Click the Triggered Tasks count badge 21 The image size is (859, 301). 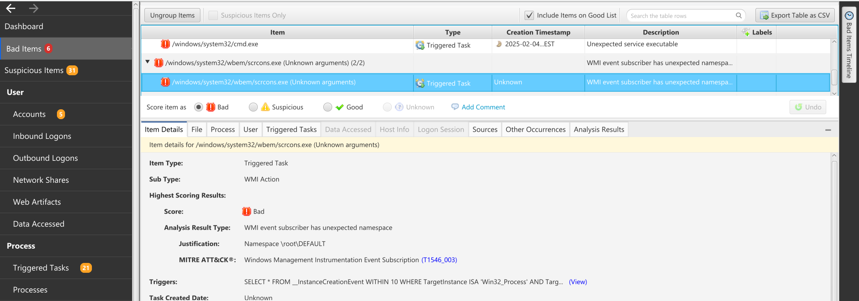coord(86,268)
